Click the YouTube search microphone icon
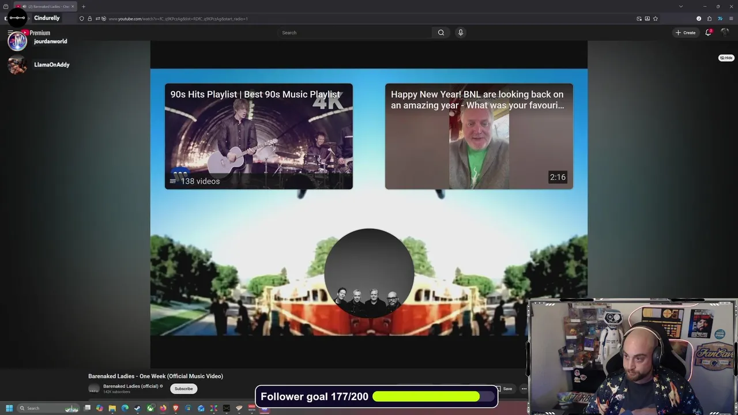 coord(460,32)
